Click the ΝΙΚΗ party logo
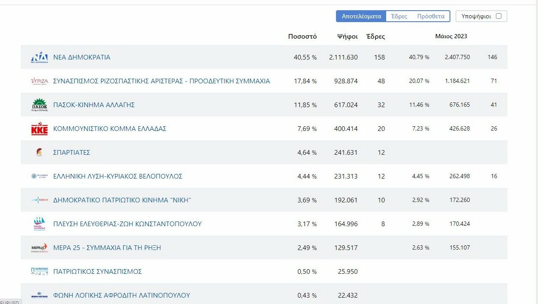This screenshot has width=538, height=304. (x=39, y=200)
